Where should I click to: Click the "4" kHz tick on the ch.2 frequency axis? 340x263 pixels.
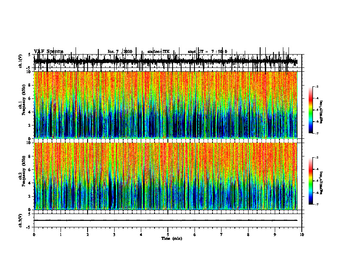coord(30,183)
